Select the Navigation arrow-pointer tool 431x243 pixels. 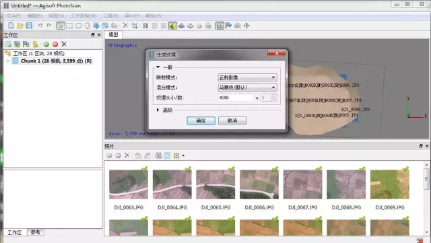(x=61, y=26)
